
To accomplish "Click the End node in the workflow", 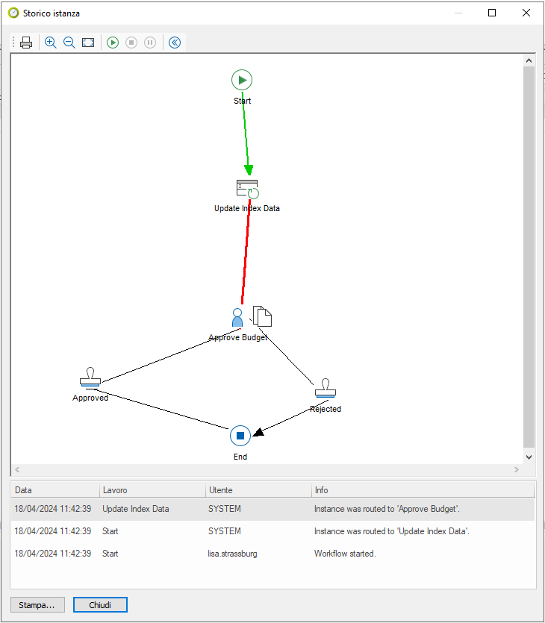I will [240, 436].
